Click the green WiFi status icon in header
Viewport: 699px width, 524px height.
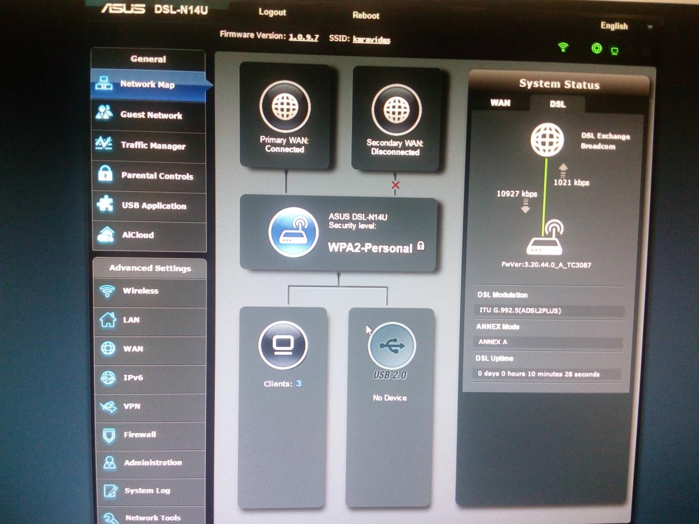[563, 47]
